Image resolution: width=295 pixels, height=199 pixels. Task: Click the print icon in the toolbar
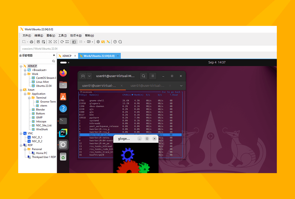point(31,42)
